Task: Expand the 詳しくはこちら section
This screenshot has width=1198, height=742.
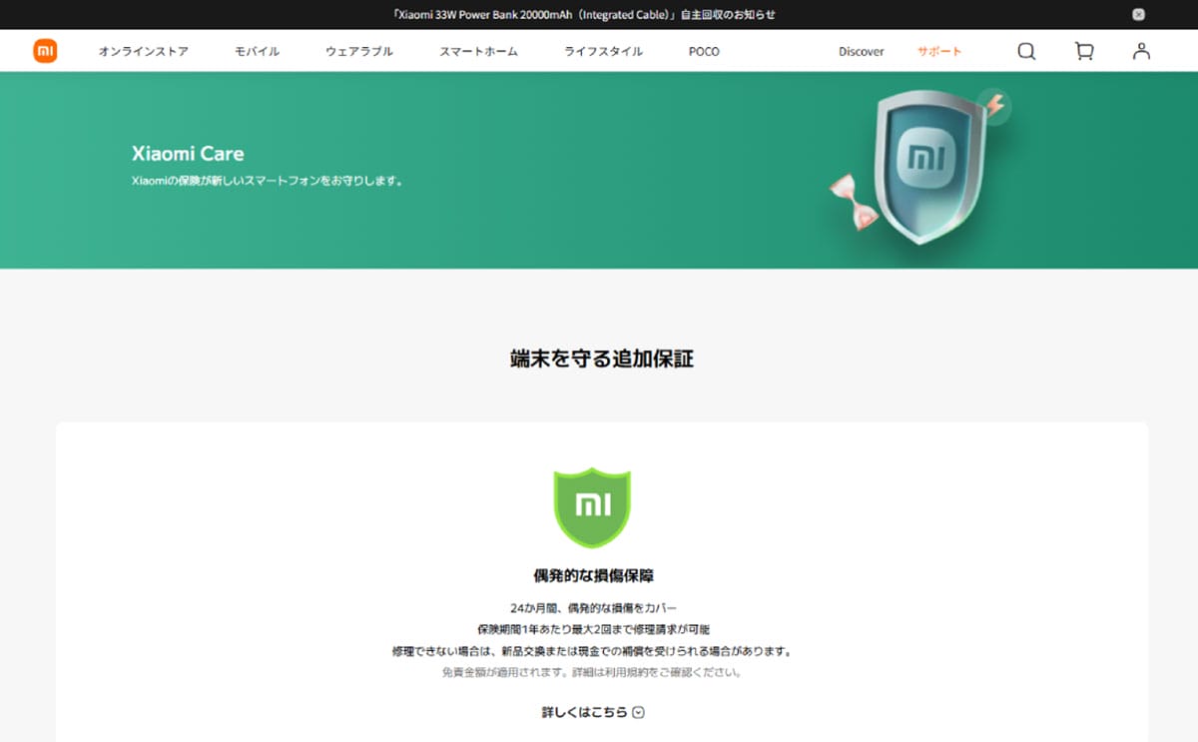Action: click(x=585, y=712)
